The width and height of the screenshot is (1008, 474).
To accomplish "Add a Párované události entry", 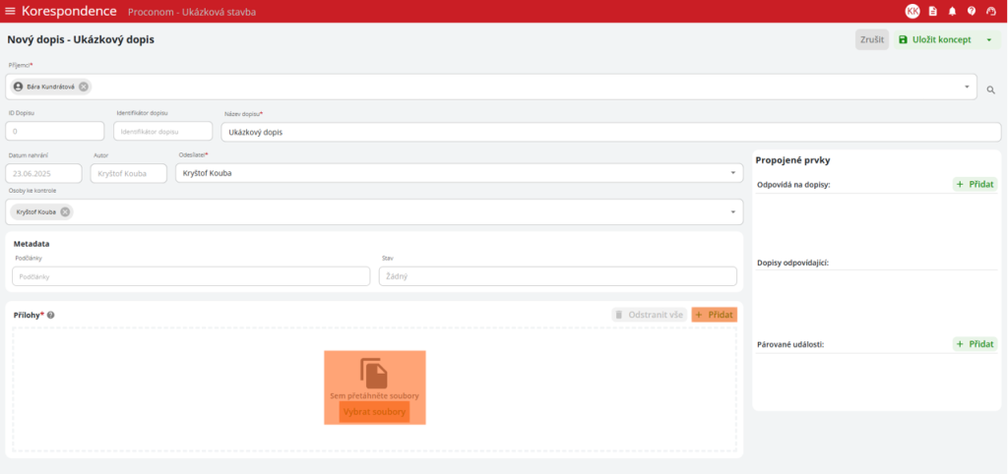I will pos(975,344).
